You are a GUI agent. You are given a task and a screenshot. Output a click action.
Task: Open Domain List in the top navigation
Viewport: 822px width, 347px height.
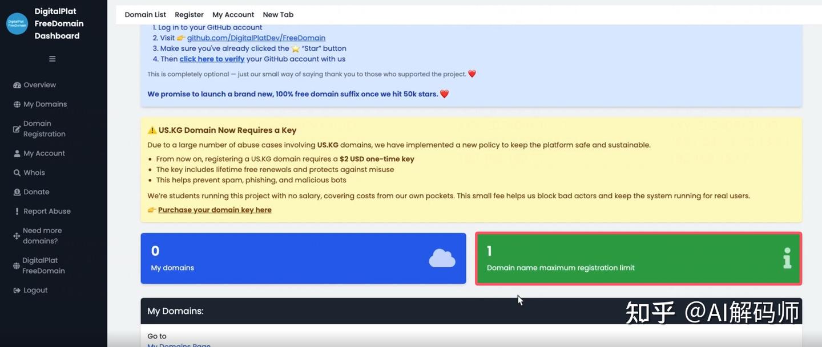pos(145,14)
